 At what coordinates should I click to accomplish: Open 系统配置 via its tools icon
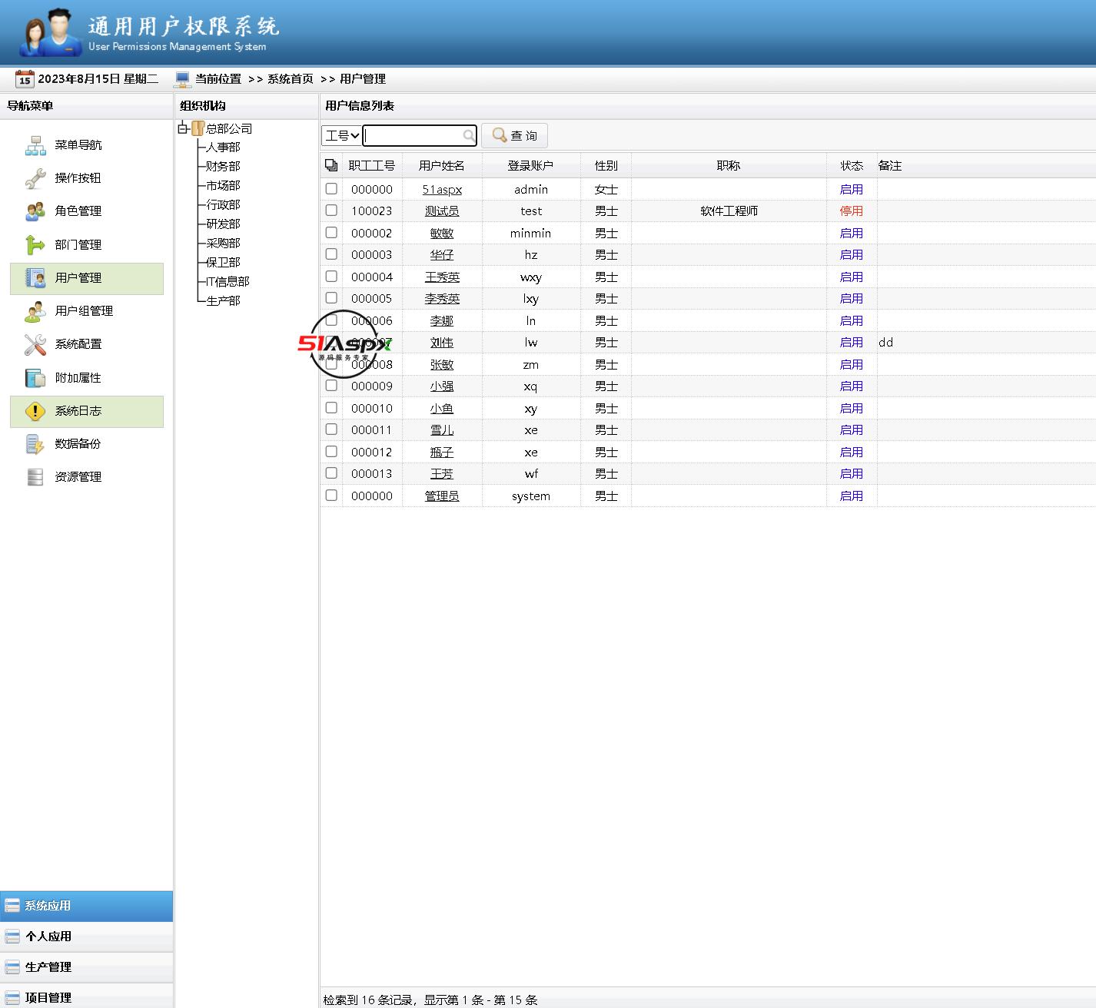35,345
